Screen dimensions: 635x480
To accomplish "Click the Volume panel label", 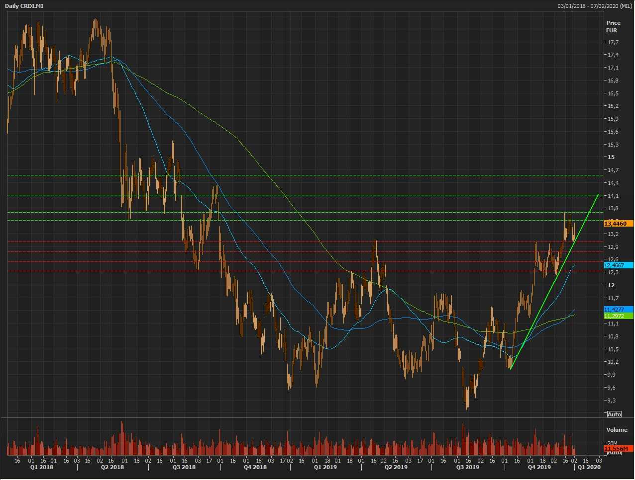I will [617, 429].
